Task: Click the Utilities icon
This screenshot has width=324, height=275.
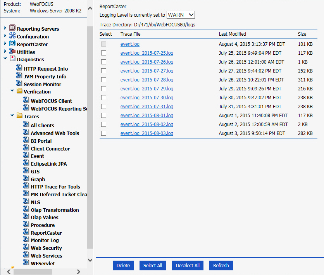Action: (x=12, y=51)
